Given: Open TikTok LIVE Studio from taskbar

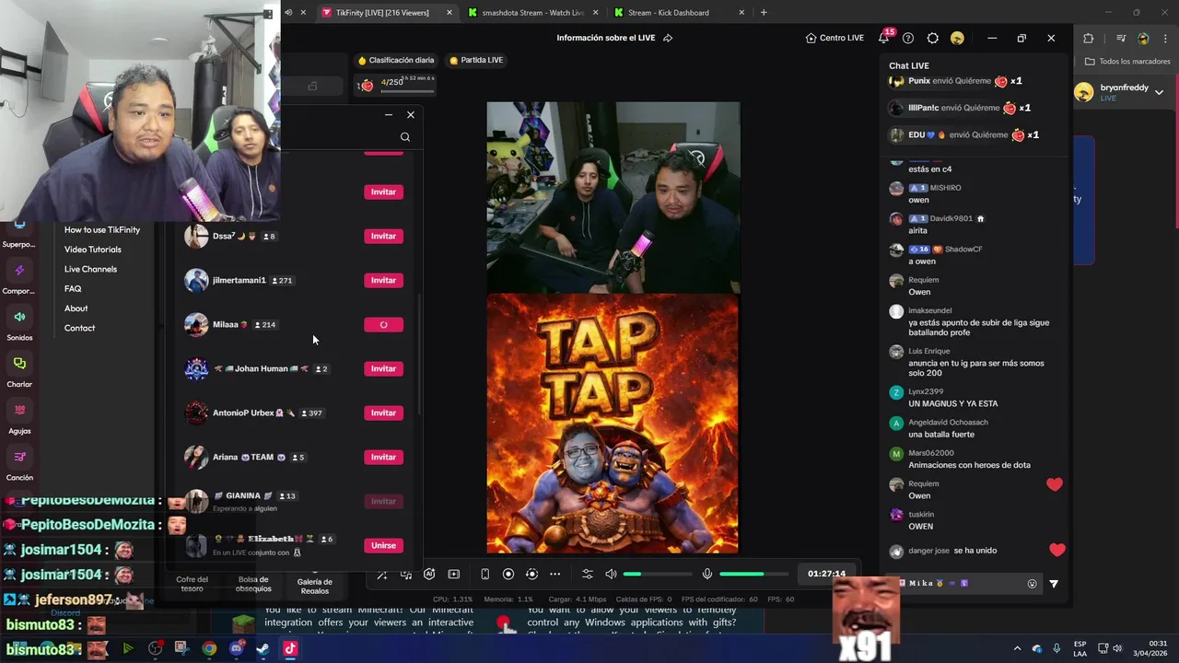Looking at the screenshot, I should tap(290, 648).
